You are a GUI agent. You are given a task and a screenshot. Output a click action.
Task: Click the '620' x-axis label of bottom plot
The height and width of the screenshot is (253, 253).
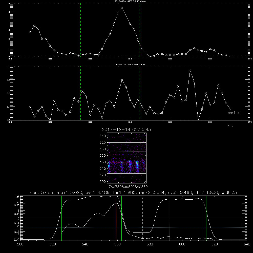point(215,244)
